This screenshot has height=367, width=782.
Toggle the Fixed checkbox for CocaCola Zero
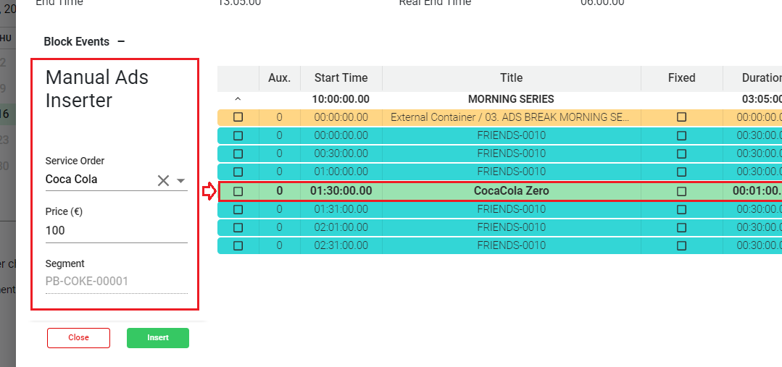[681, 191]
